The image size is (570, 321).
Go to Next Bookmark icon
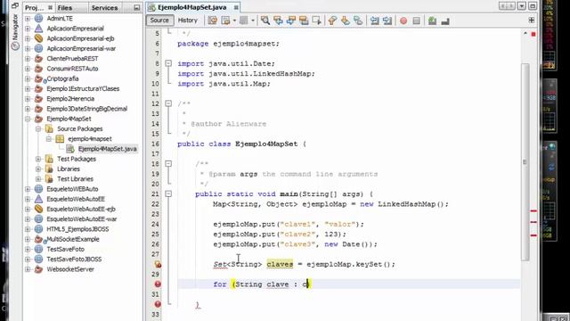coord(345,21)
